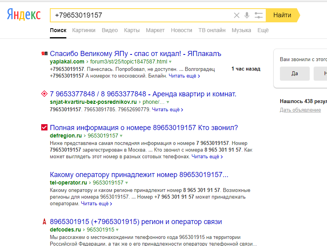
Task: Click the red diamond favicon of snjat-kvartiru result
Action: [x=44, y=94]
